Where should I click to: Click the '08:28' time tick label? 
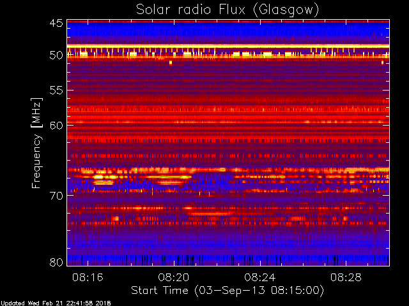click(x=346, y=277)
